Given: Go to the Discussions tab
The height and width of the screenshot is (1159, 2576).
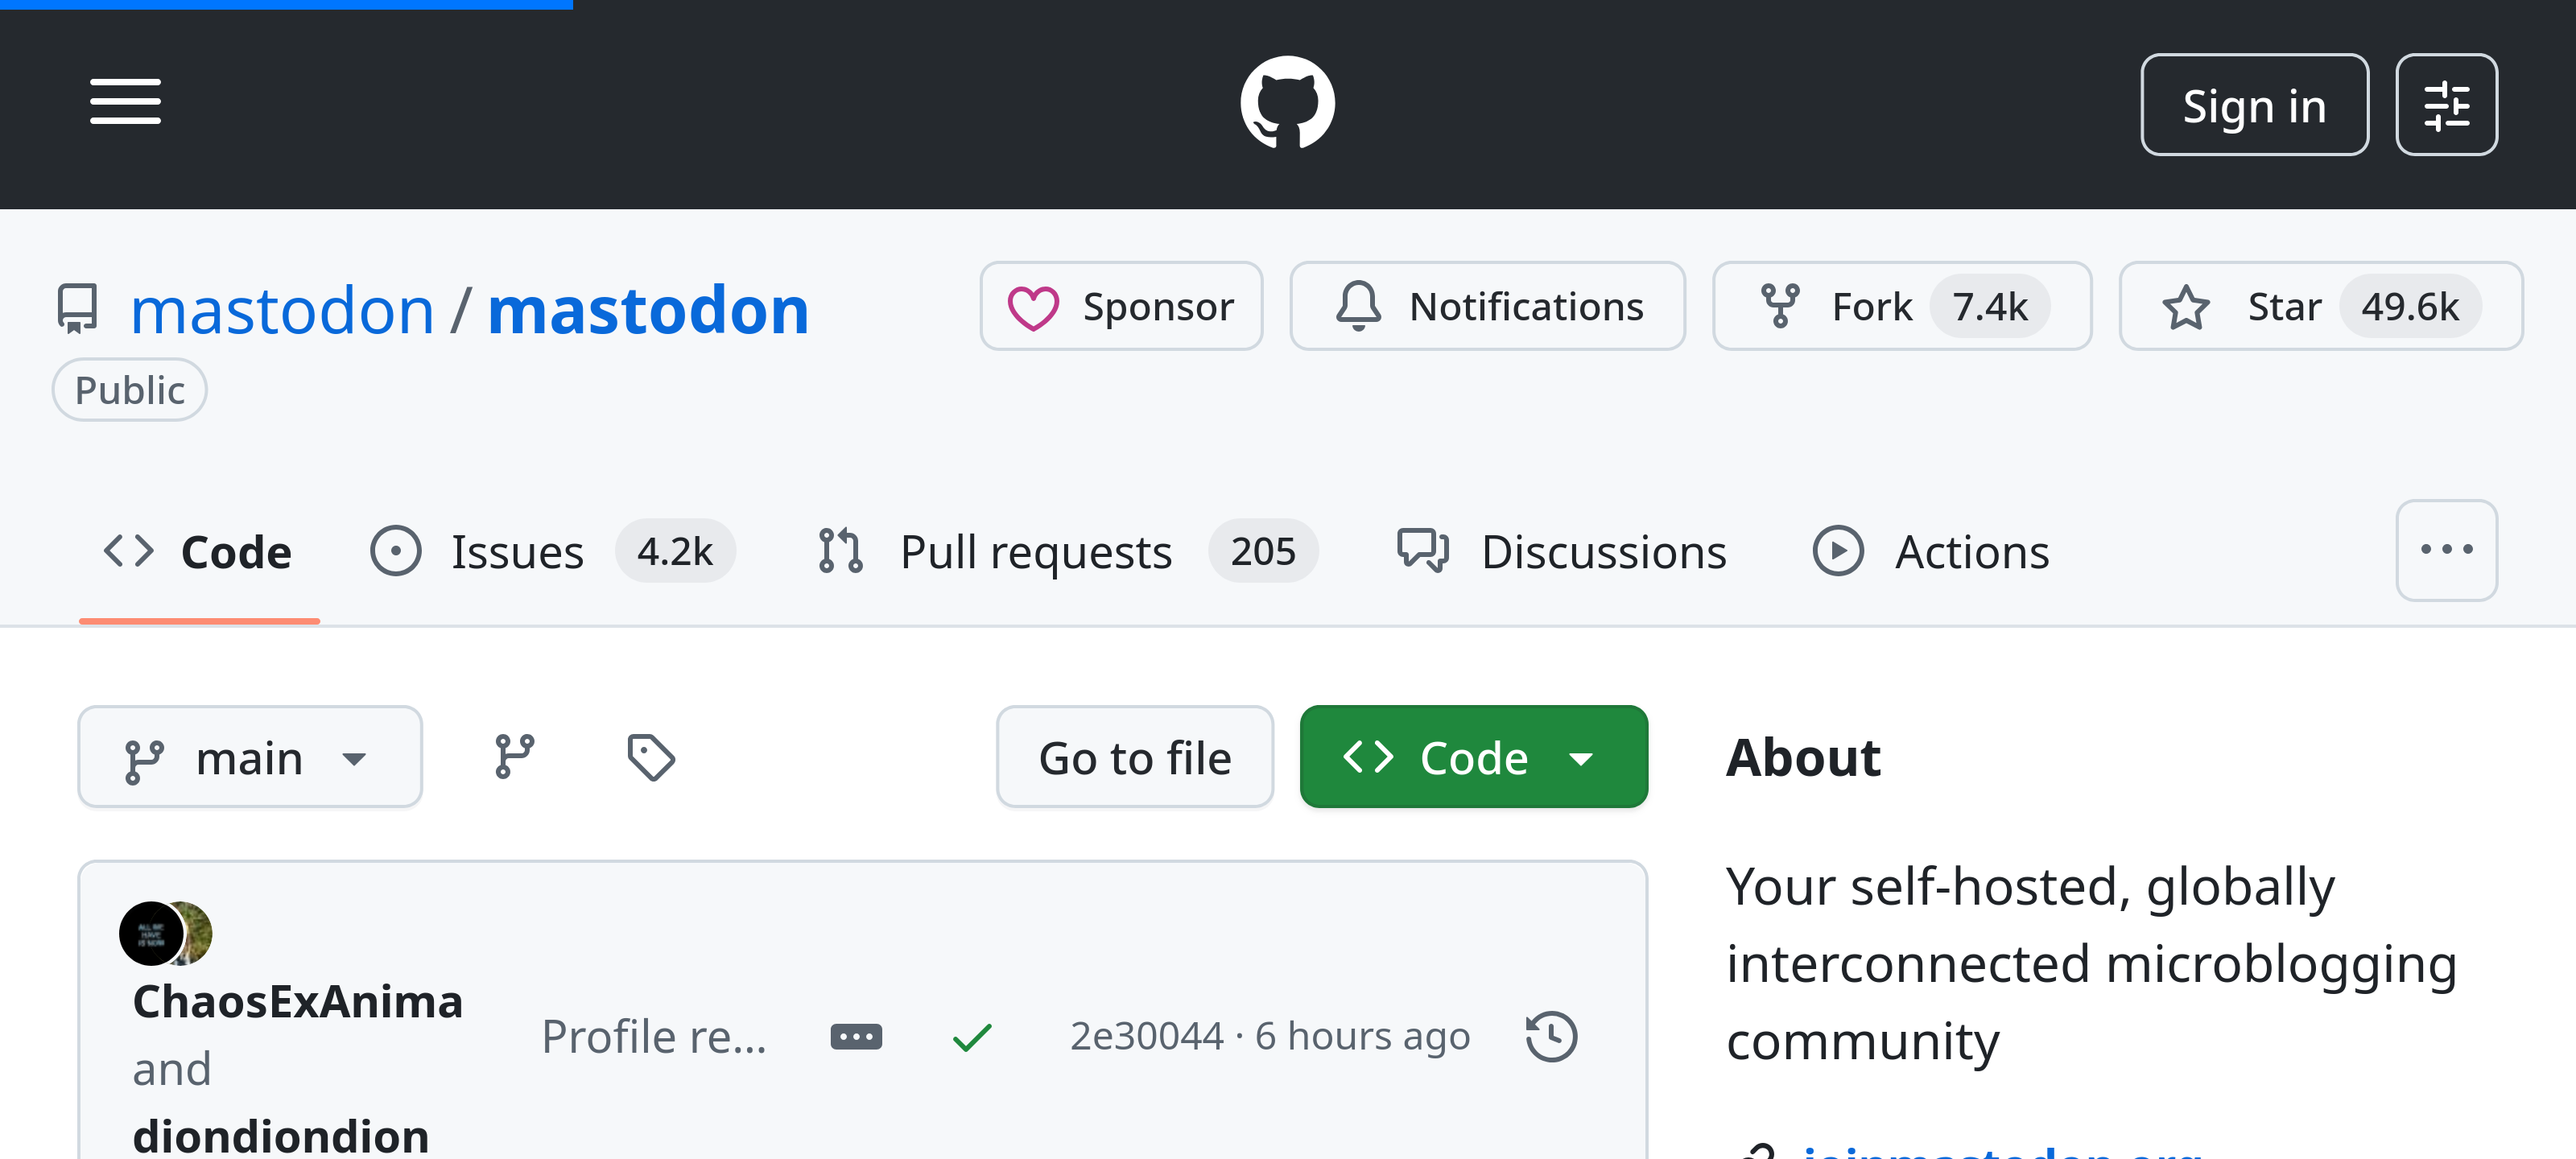Looking at the screenshot, I should click(1604, 550).
